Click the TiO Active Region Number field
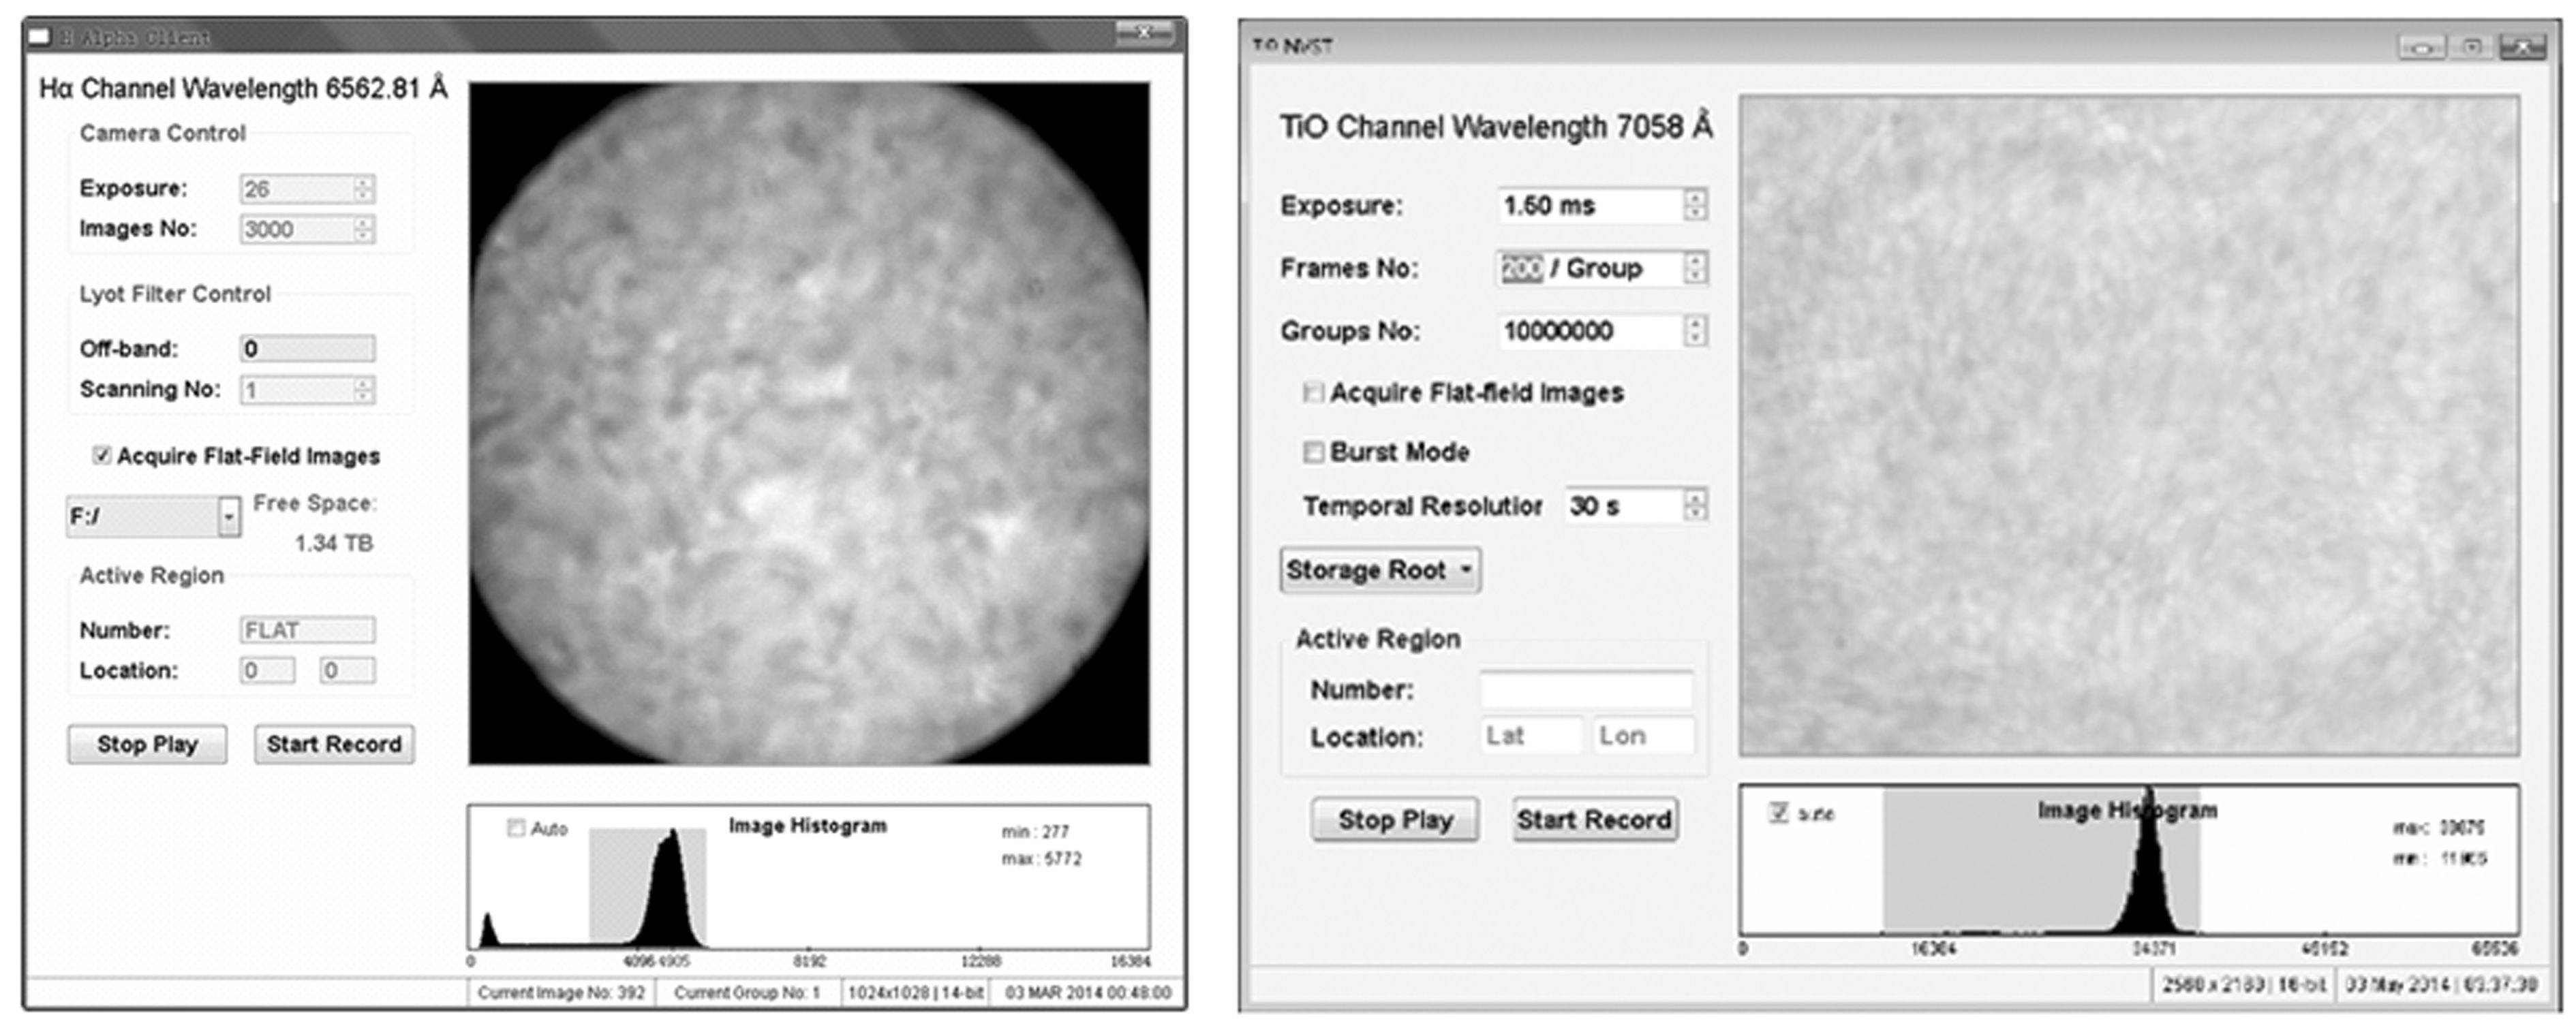 [x=1586, y=690]
